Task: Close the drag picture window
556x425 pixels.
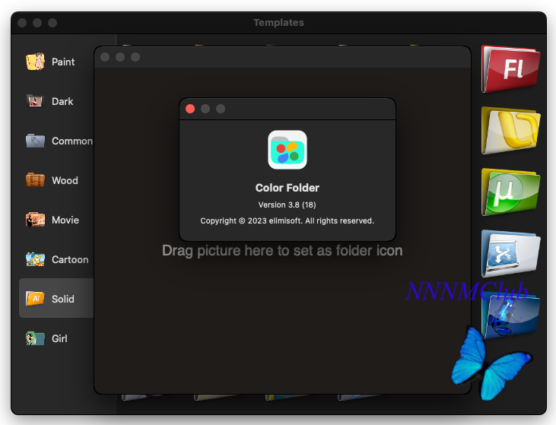Action: pos(105,57)
